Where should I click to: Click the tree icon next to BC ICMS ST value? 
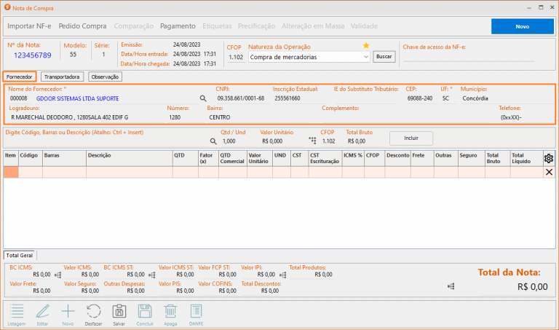tap(152, 275)
